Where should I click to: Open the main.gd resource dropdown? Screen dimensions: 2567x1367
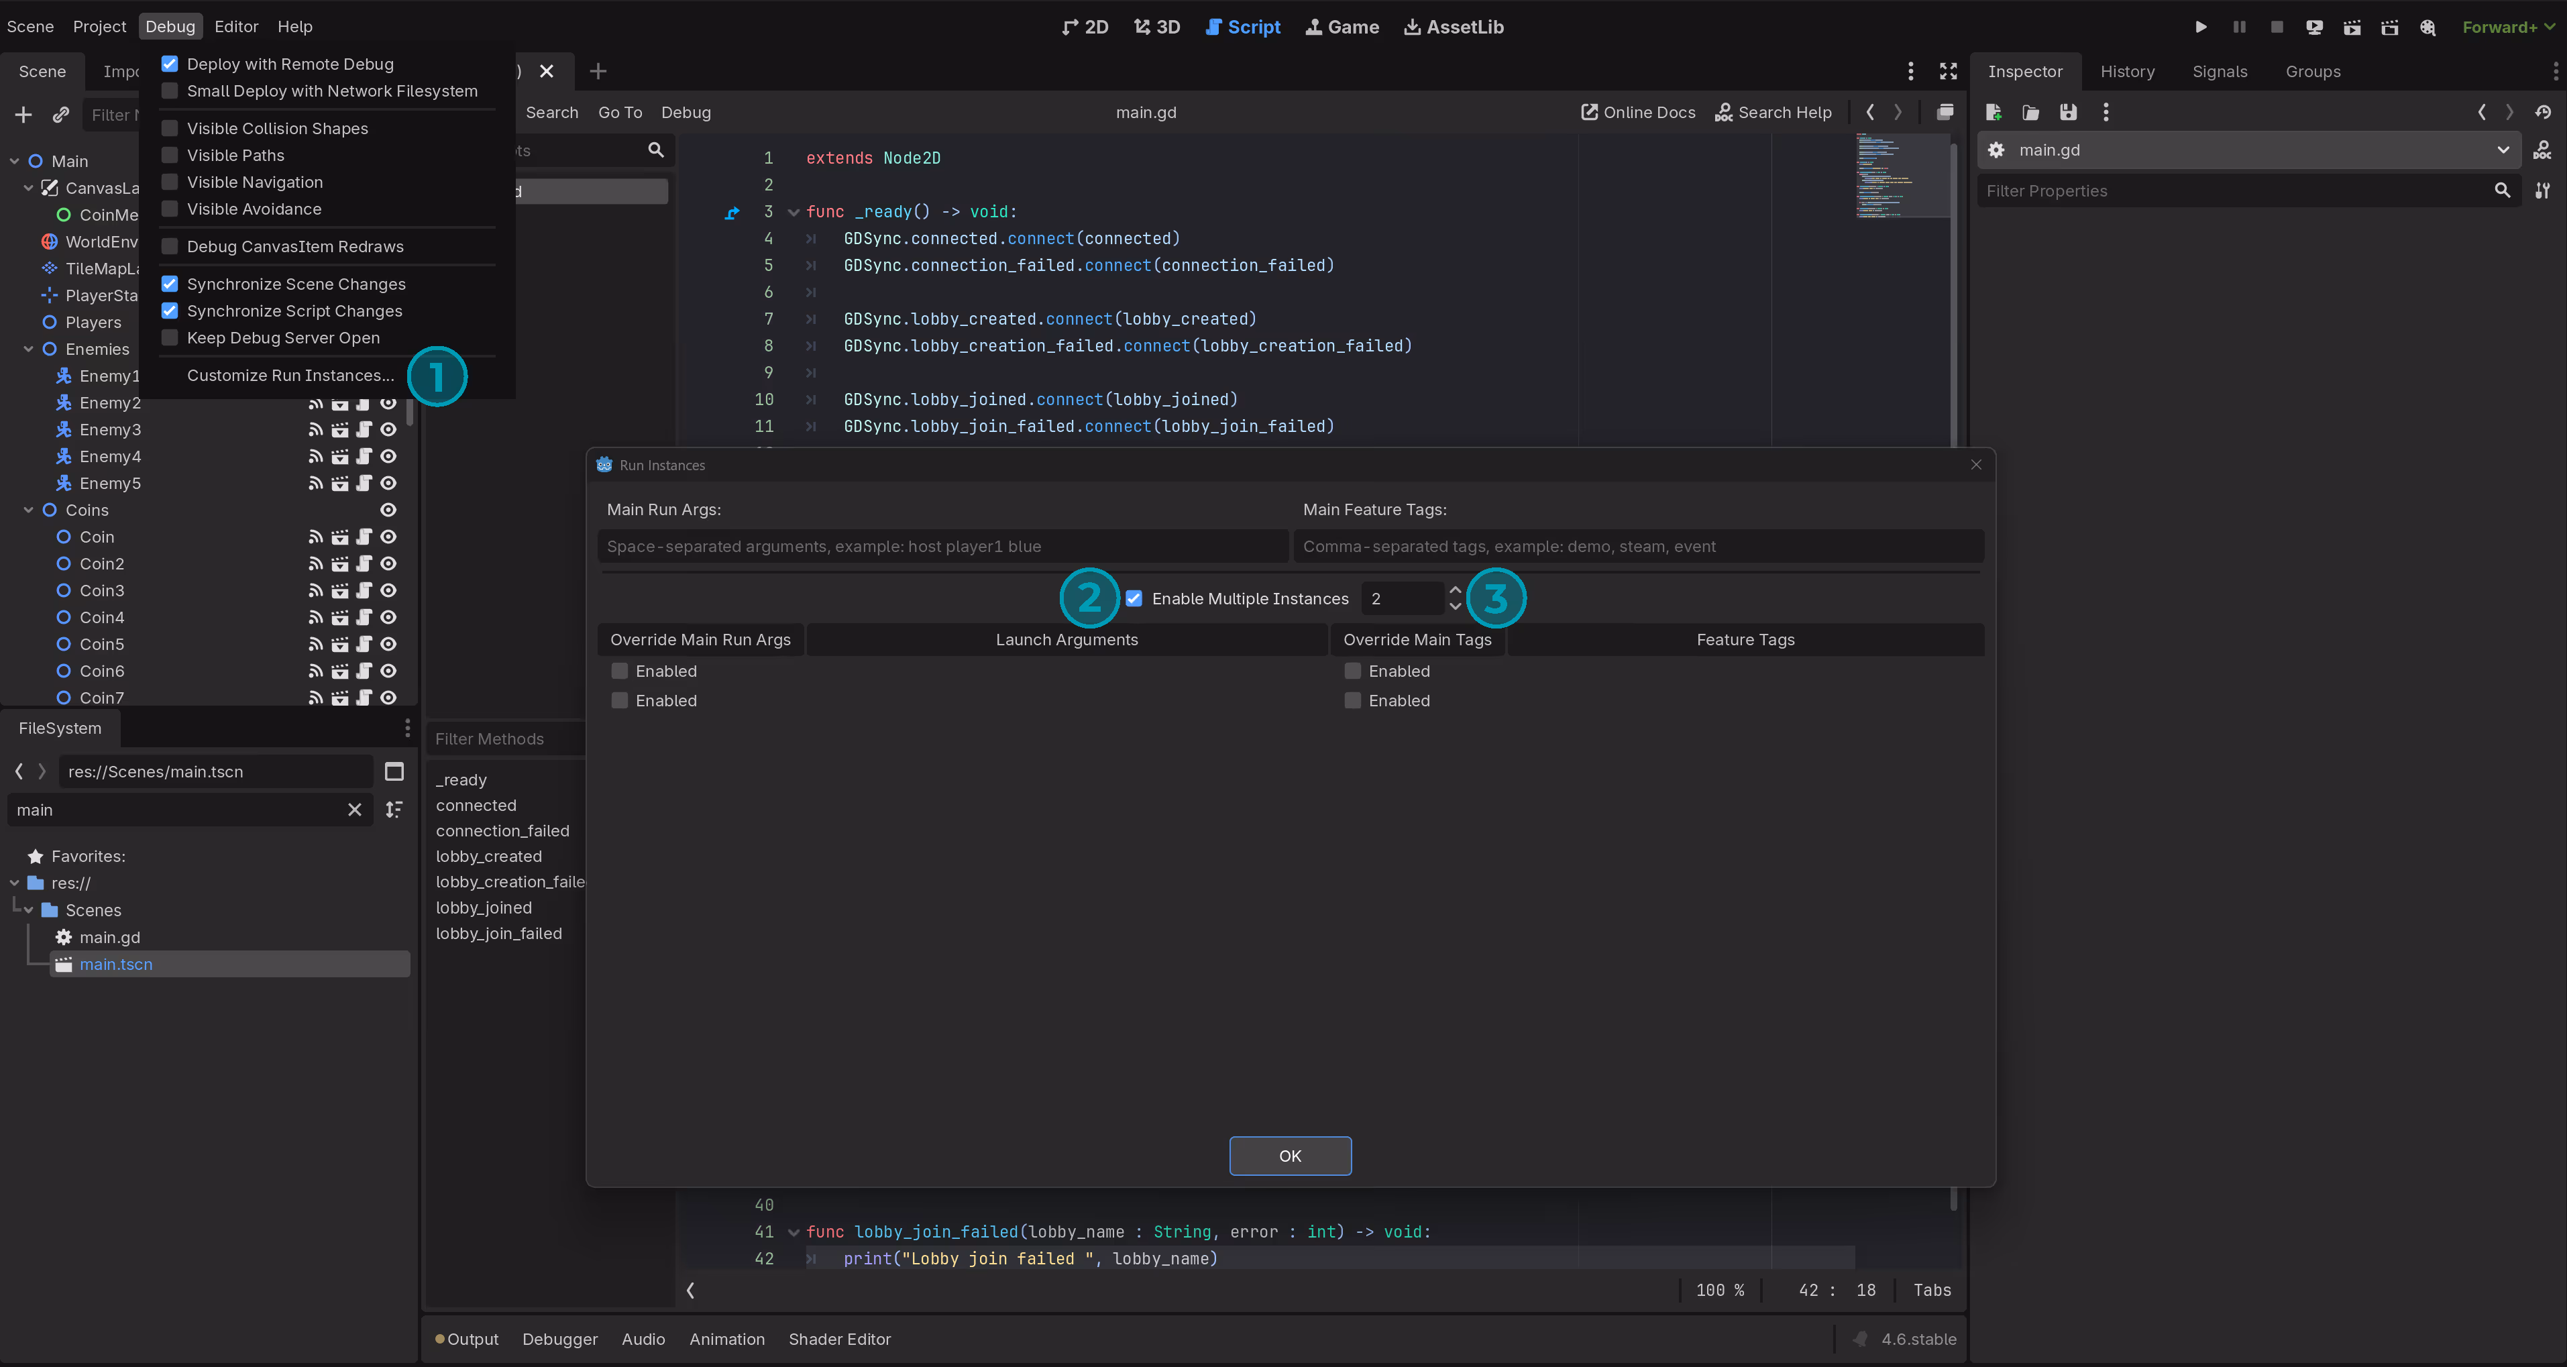click(2502, 150)
